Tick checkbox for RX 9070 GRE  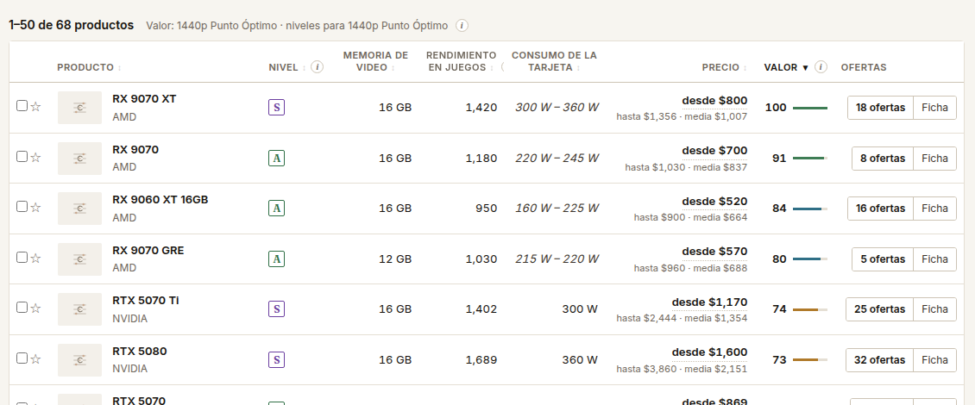click(x=22, y=257)
